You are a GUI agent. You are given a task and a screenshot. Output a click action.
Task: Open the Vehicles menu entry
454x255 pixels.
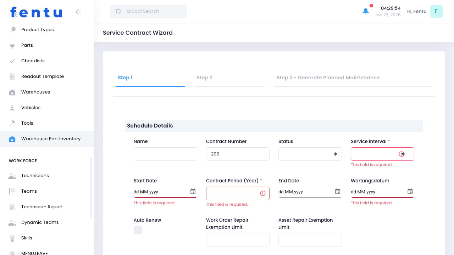(47, 108)
